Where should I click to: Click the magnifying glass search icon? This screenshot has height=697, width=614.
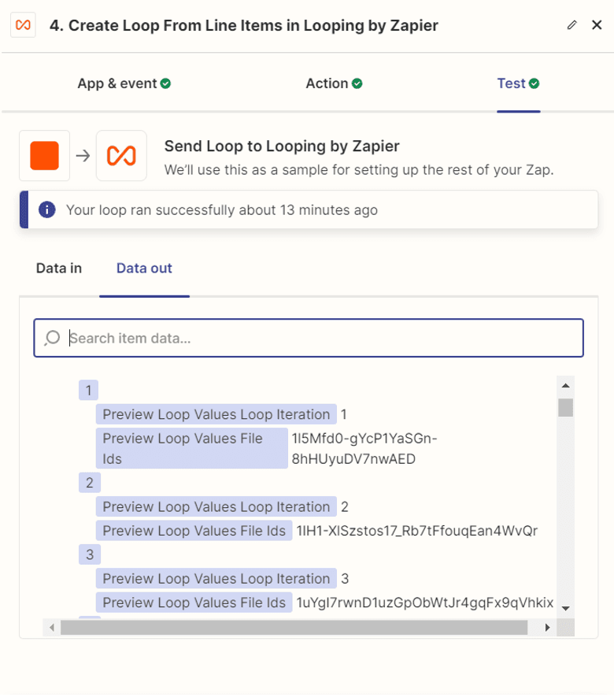pyautogui.click(x=52, y=338)
